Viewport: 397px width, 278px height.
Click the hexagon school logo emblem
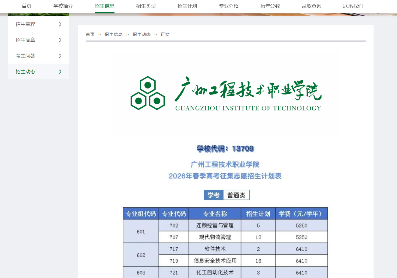148,93
